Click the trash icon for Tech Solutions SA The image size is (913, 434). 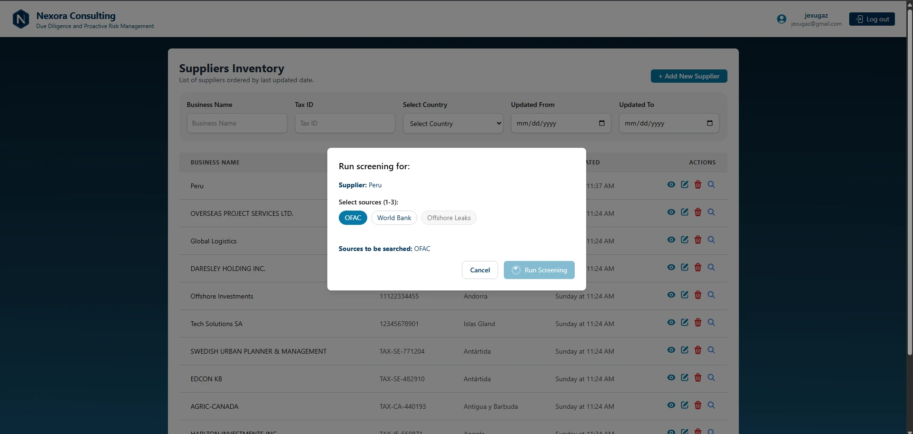point(697,322)
